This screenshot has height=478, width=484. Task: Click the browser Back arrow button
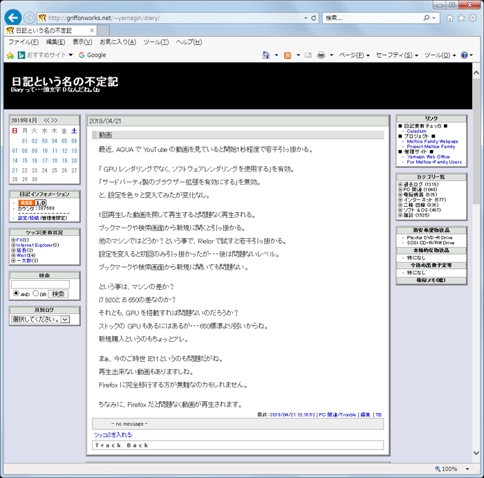point(12,18)
